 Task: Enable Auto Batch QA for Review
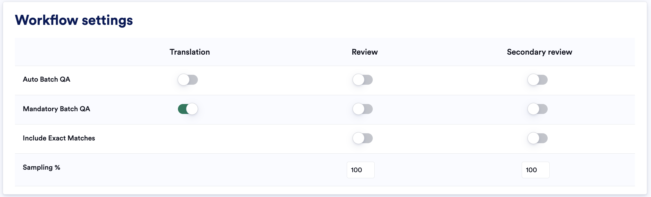pyautogui.click(x=363, y=80)
